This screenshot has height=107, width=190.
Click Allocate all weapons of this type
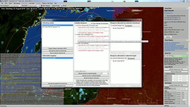coord(91,78)
